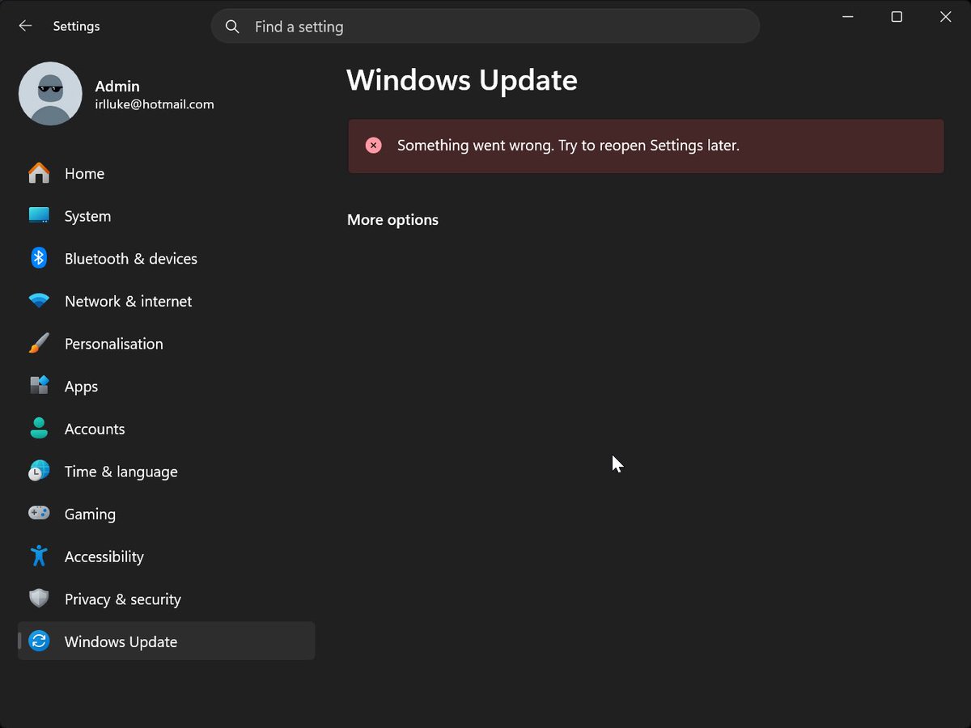Click the Privacy & security shield icon

(39, 599)
